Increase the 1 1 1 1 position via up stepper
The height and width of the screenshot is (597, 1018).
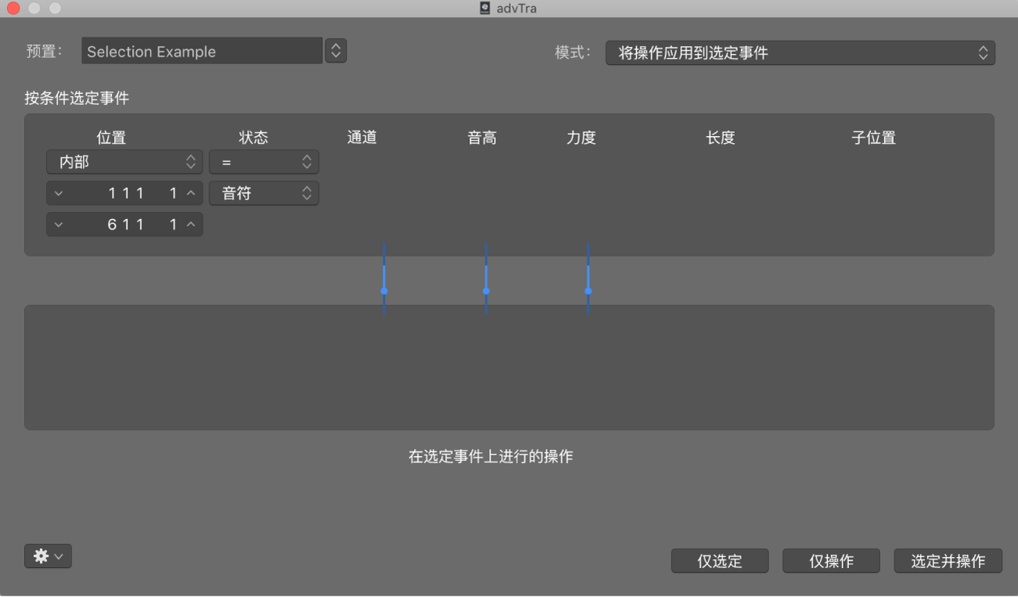tap(192, 192)
